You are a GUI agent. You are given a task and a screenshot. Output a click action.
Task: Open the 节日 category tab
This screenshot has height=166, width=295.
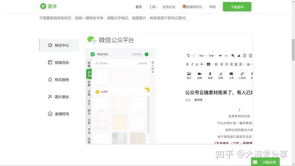pos(89,131)
